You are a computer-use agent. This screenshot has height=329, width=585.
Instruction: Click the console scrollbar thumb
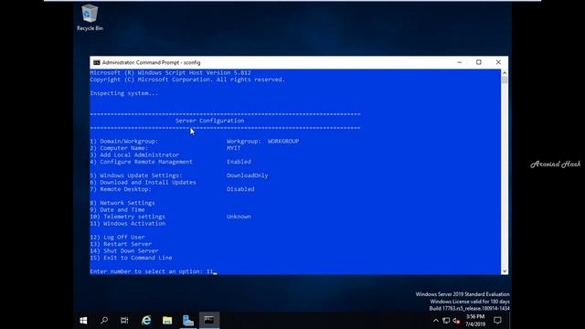tap(505, 80)
